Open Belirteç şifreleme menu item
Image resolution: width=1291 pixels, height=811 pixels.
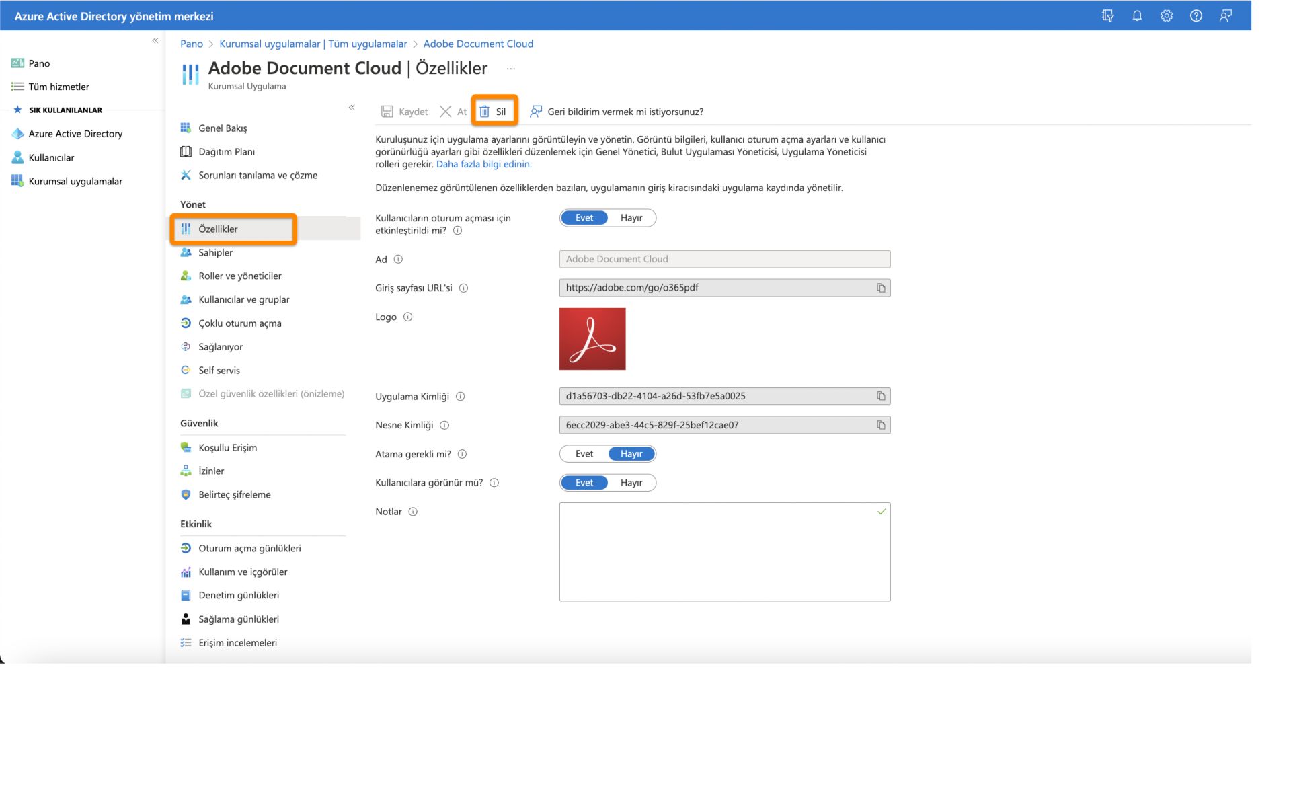[x=234, y=495]
